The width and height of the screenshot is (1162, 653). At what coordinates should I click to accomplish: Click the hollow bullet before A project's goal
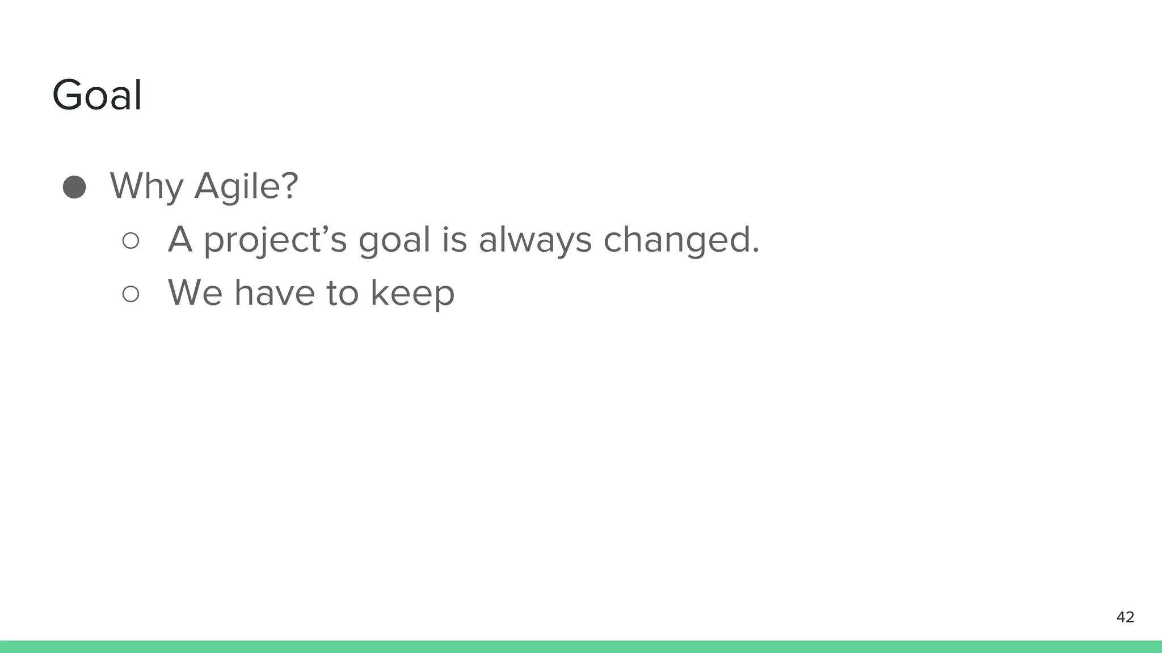tap(130, 240)
